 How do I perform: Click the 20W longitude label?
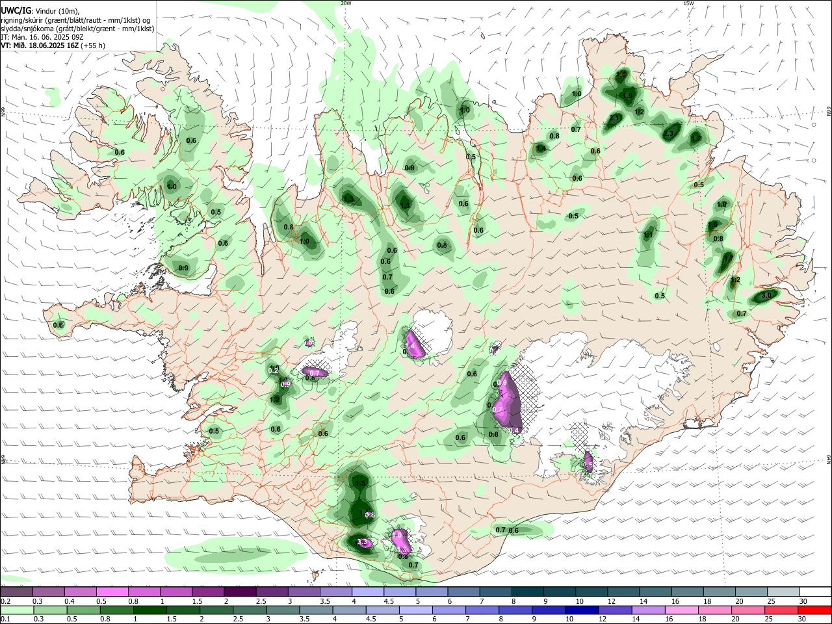pyautogui.click(x=346, y=3)
